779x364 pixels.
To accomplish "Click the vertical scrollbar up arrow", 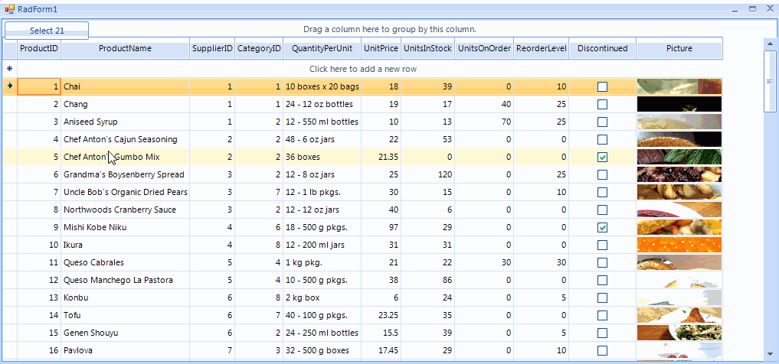I will point(770,45).
